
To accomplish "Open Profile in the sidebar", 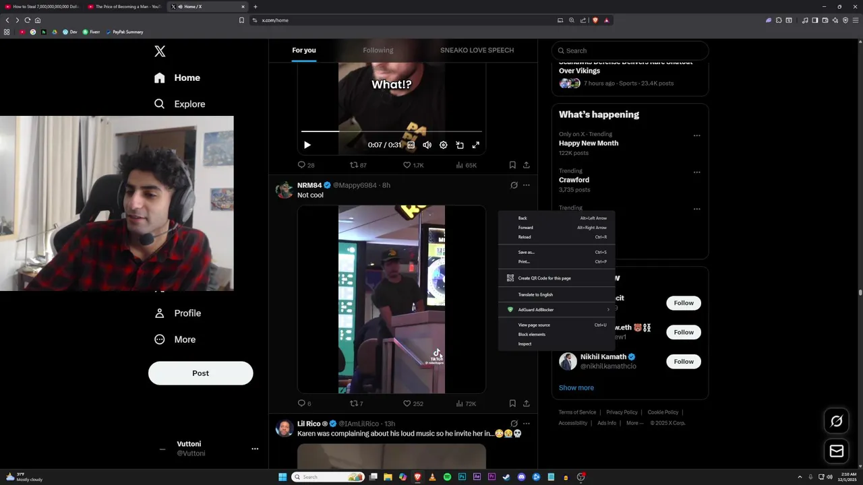I will pos(177,313).
